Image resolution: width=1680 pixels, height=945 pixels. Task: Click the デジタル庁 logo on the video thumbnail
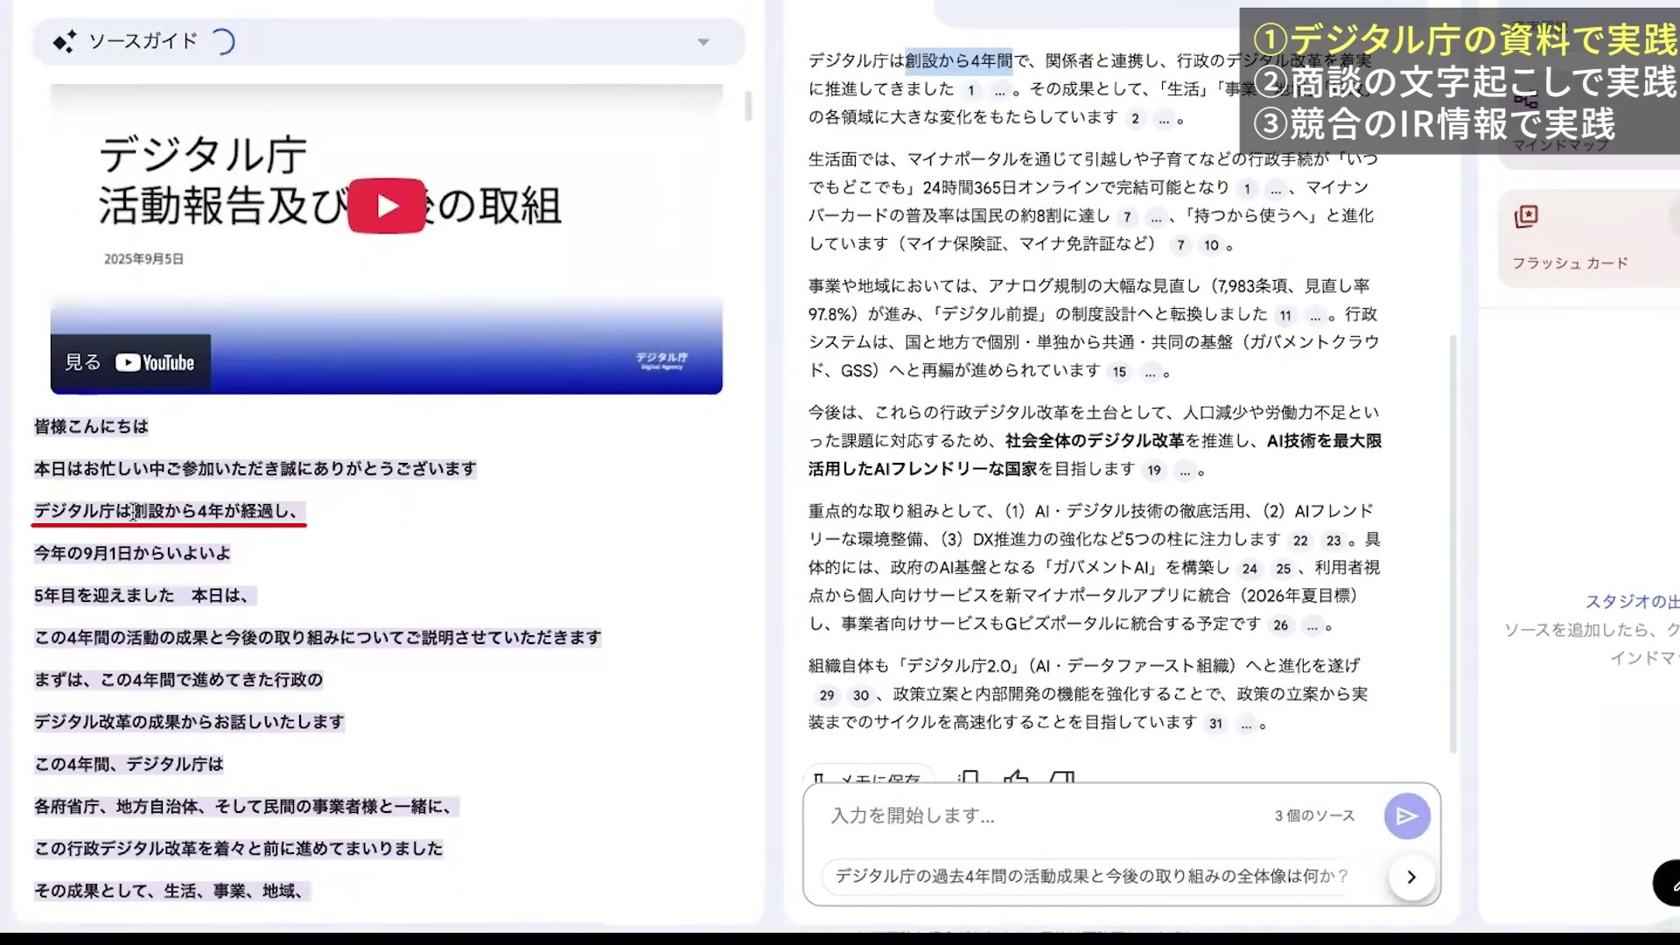tap(661, 360)
